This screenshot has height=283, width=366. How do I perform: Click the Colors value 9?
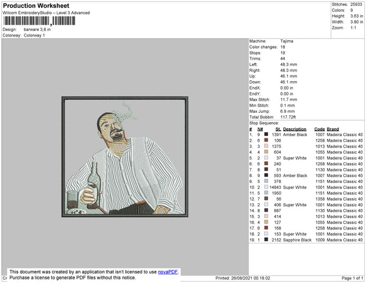click(x=351, y=10)
